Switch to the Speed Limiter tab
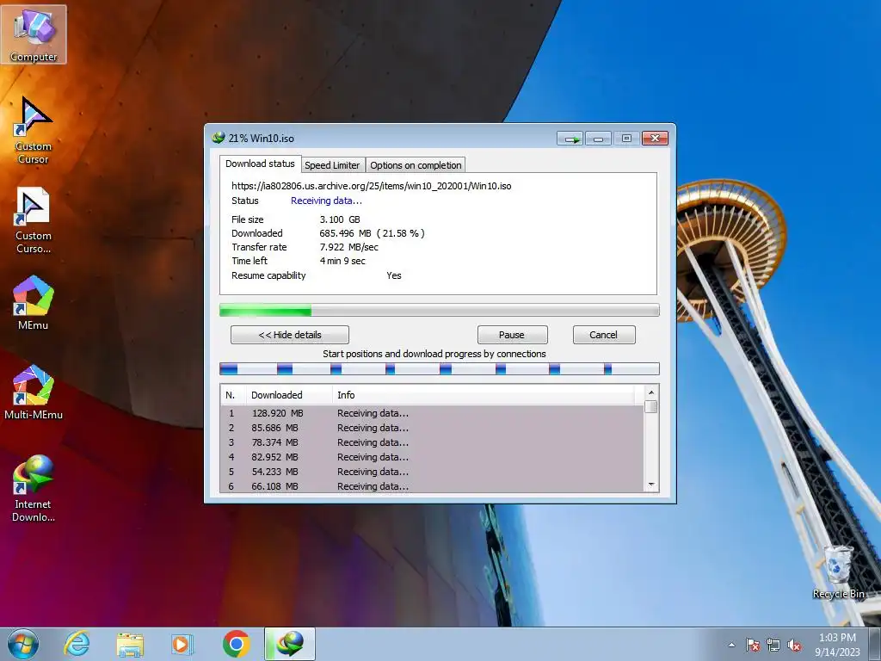This screenshot has width=881, height=661. click(x=332, y=165)
